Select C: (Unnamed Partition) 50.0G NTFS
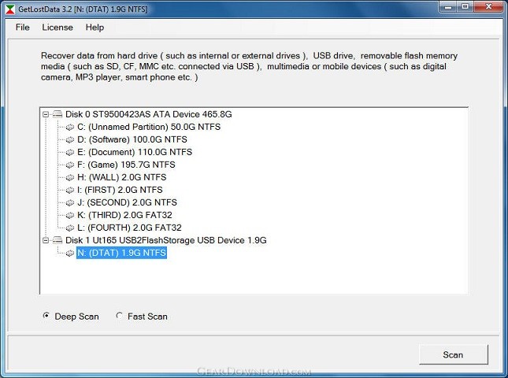This screenshot has height=378, width=508. [149, 127]
